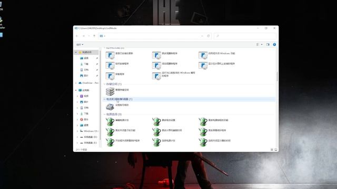Open 显示在计算机上安装的程序 item
This screenshot has width=337, height=189.
(217, 65)
